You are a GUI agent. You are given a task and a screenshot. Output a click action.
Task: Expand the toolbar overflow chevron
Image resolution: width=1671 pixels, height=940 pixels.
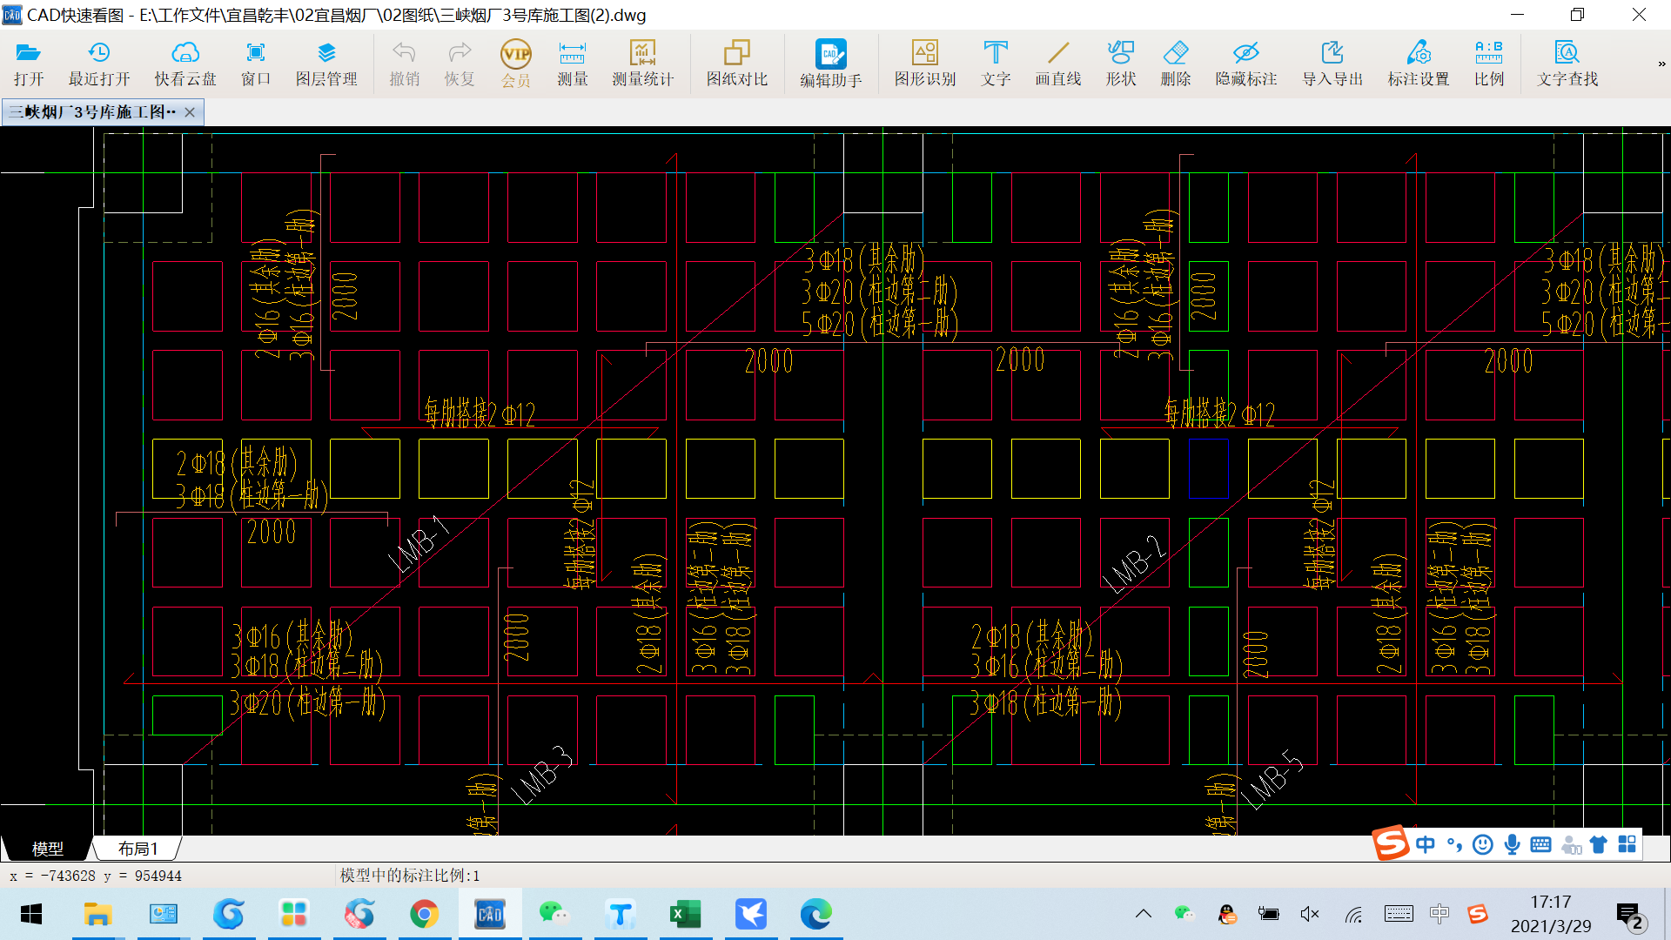click(1661, 64)
